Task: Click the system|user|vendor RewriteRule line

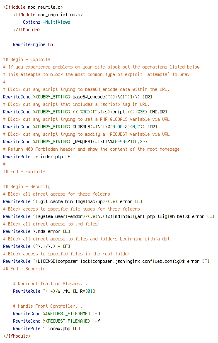Action: pos(109,217)
